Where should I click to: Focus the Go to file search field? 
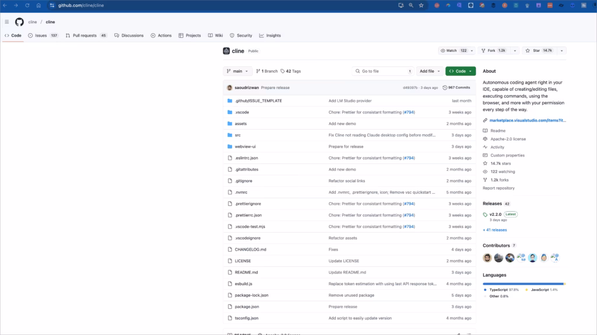382,71
